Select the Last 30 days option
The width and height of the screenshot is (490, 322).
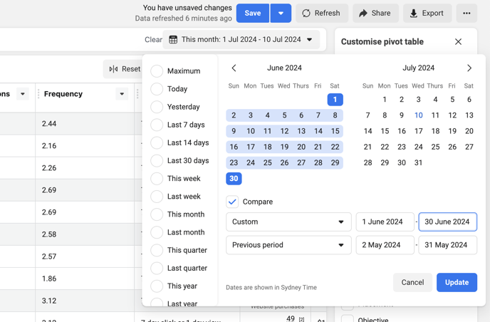click(x=157, y=161)
